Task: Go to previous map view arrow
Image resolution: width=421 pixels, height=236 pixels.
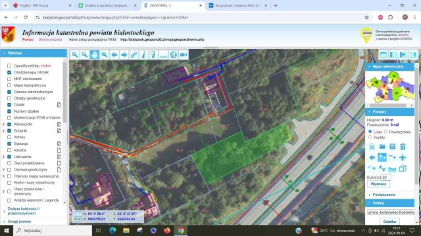Action: (x=114, y=55)
